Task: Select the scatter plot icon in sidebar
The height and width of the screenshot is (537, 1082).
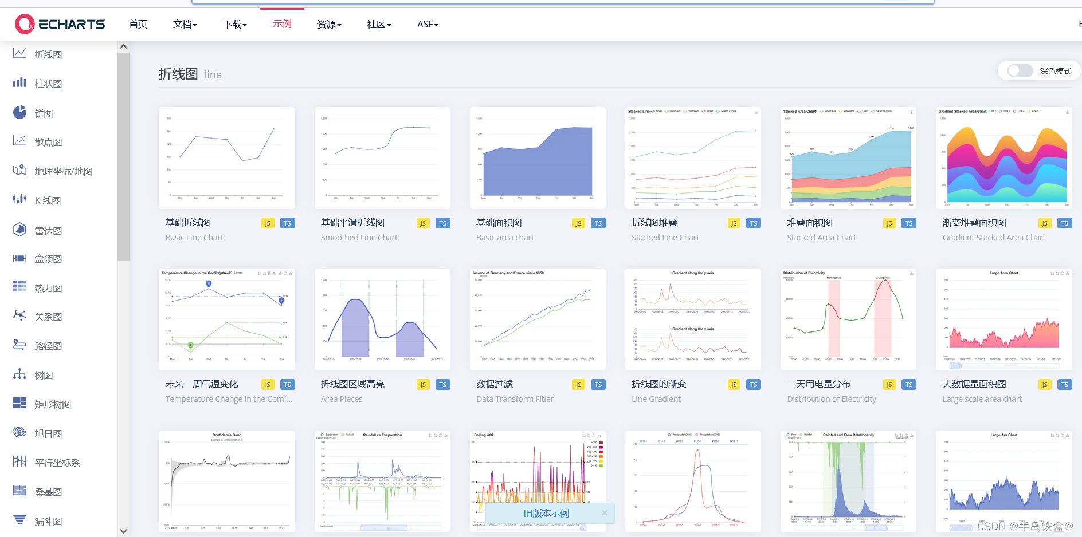Action: pyautogui.click(x=19, y=141)
